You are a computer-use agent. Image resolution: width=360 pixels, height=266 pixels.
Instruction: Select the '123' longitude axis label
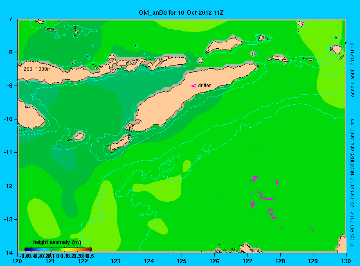click(116, 261)
